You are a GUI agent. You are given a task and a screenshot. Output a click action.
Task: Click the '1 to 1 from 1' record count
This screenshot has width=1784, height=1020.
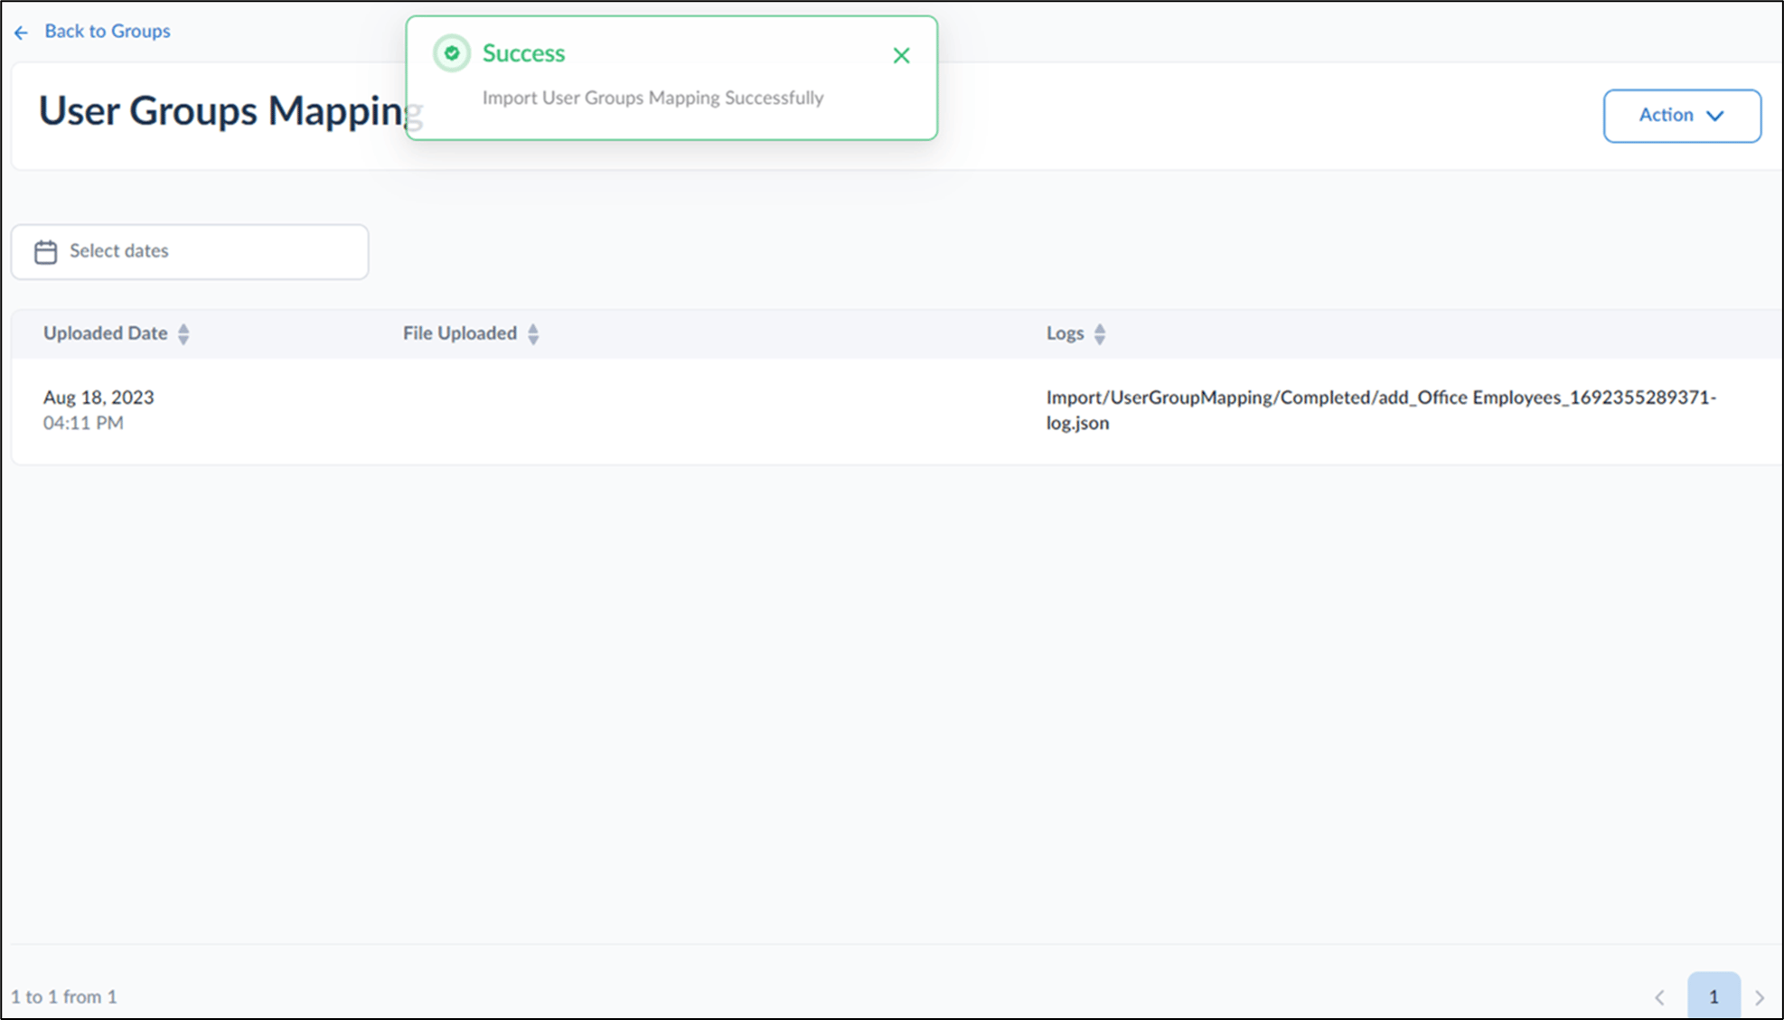coord(64,997)
